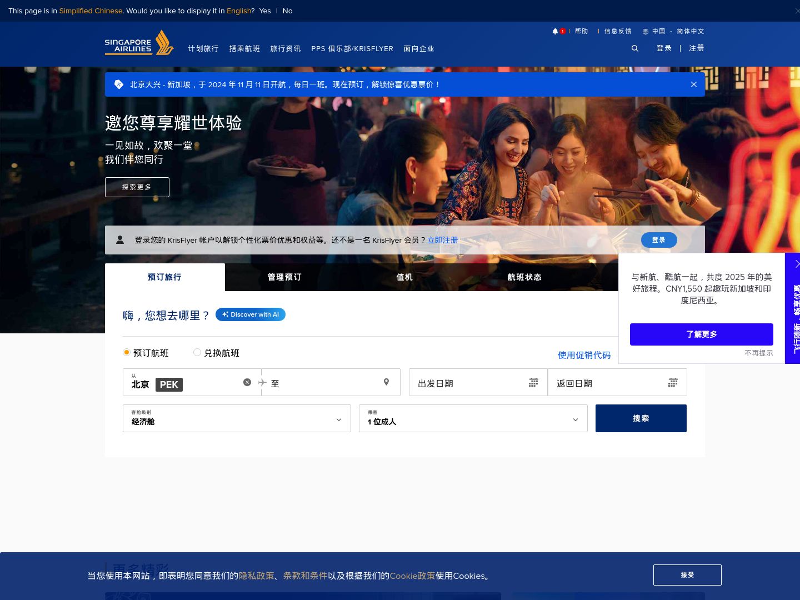Select the 兑换航班 radio button
This screenshot has height=600, width=800.
click(197, 352)
